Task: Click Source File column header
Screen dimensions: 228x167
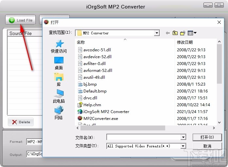Action: coord(25,33)
